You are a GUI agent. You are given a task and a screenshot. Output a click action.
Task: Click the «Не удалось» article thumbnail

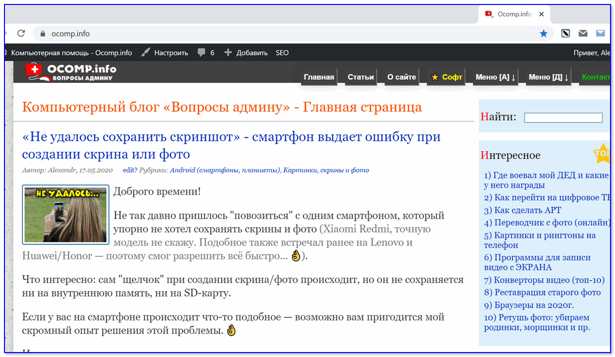[x=65, y=215]
